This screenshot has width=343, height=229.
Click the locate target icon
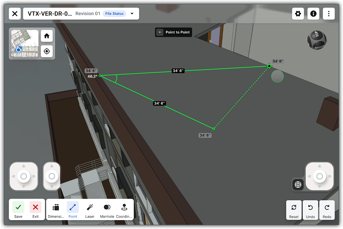[x=47, y=51]
